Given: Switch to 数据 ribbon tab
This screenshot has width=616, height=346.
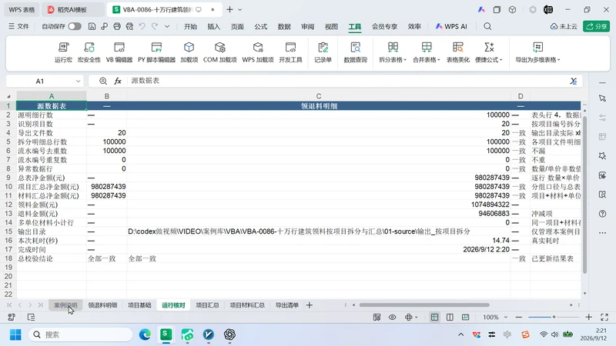Looking at the screenshot, I should pyautogui.click(x=284, y=26).
